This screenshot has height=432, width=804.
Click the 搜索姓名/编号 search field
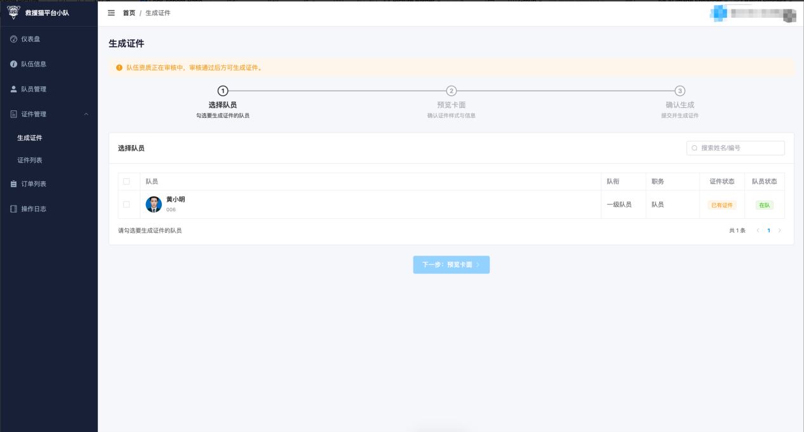735,148
